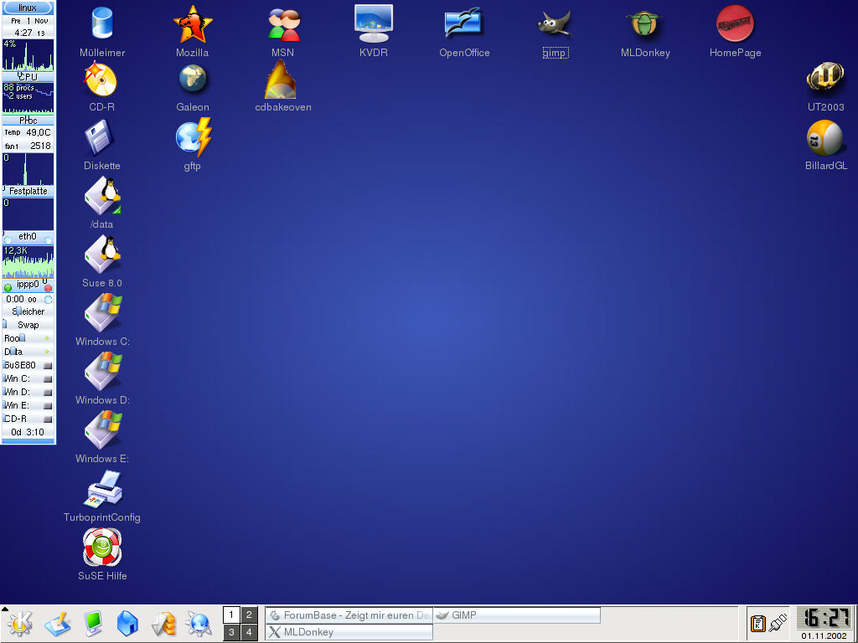Viewport: 858px width, 643px height.
Task: Click the Swap meter in GKrellM
Action: pos(28,325)
